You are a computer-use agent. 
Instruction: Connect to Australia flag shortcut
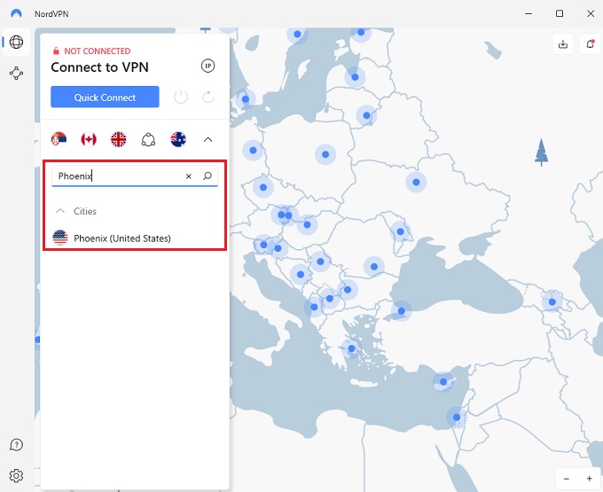178,139
